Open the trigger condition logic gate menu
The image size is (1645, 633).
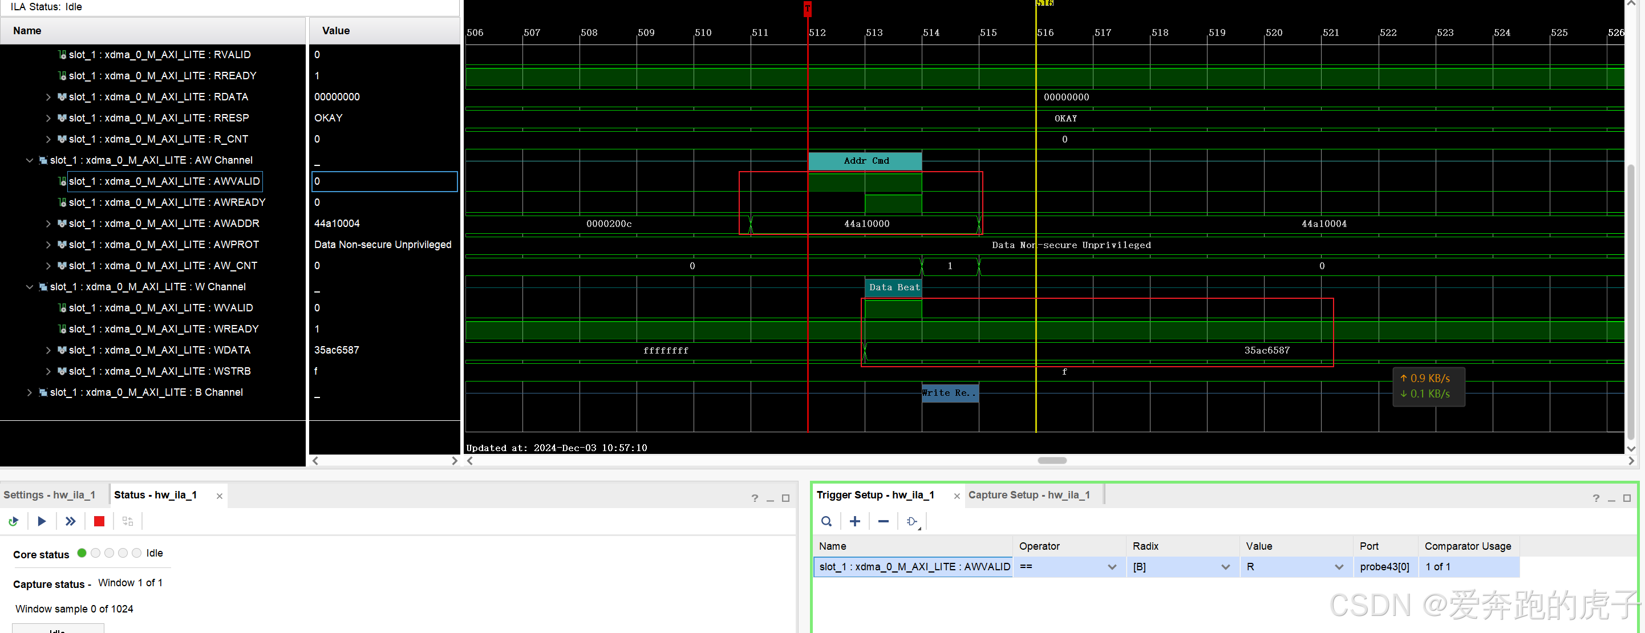(x=913, y=521)
